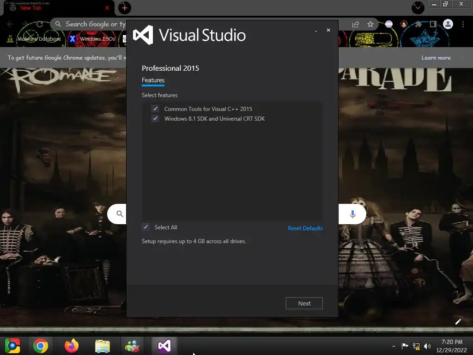Uncheck Common Tools for Visual C++ 2015

155,109
